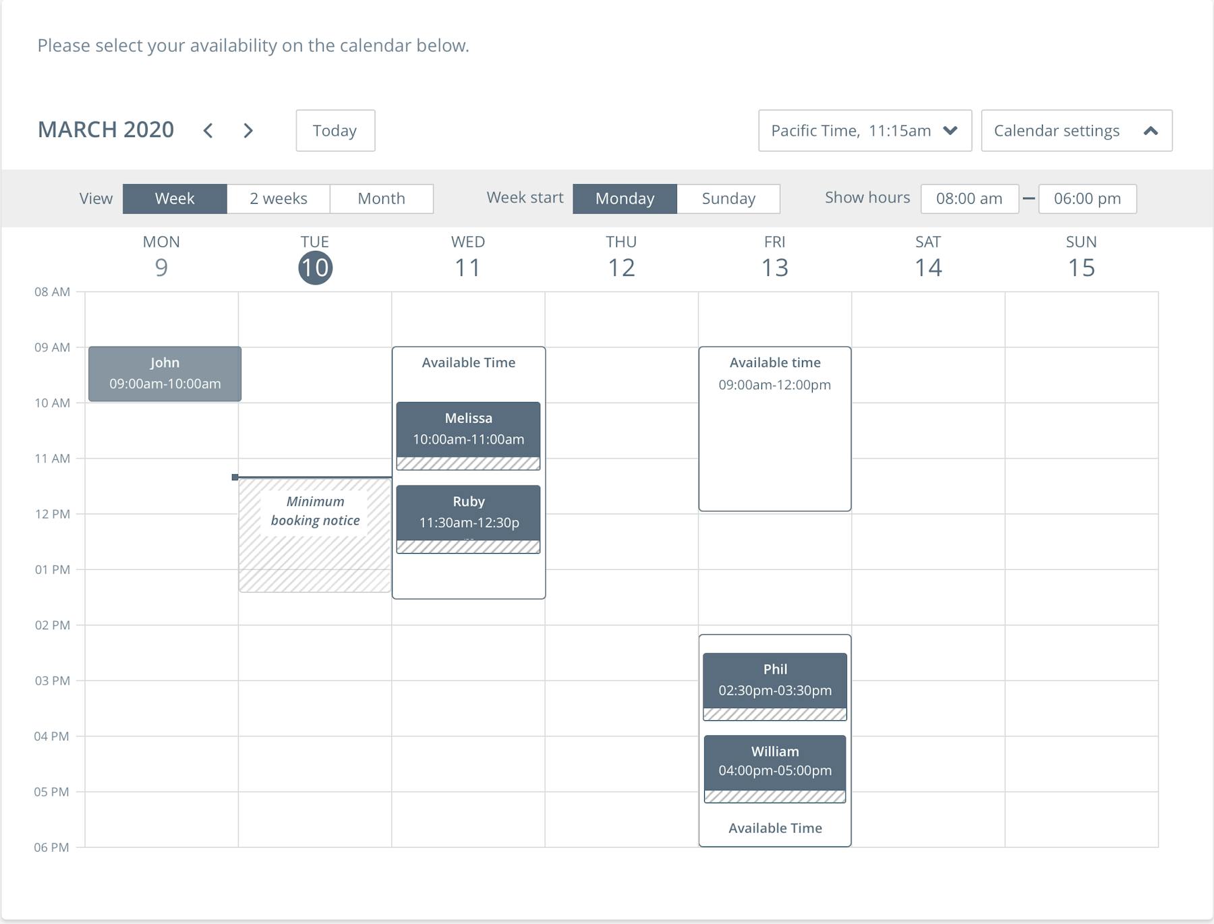
Task: Select the highlighted Tuesday 10 date
Action: pyautogui.click(x=315, y=268)
